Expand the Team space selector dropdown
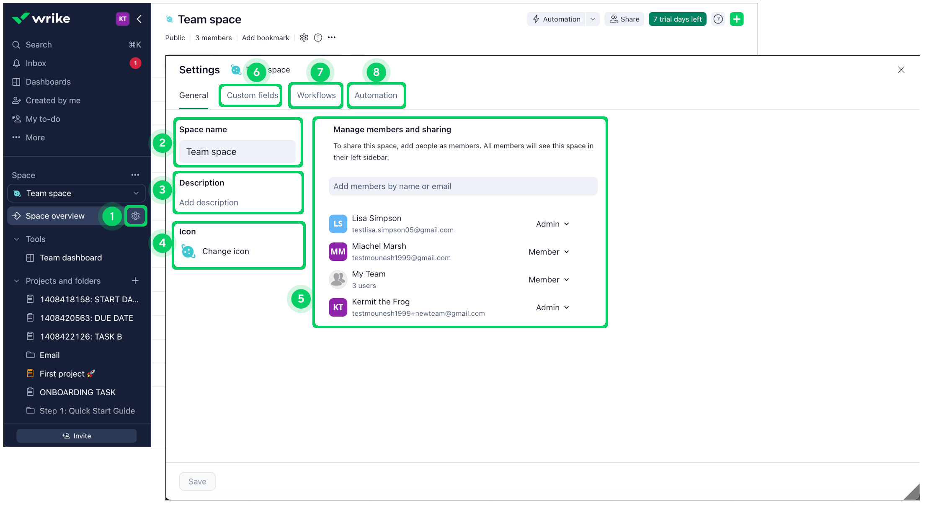The width and height of the screenshot is (926, 505). click(x=136, y=193)
